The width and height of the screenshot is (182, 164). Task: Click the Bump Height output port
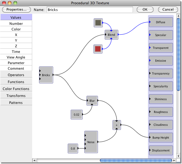tap(161, 138)
